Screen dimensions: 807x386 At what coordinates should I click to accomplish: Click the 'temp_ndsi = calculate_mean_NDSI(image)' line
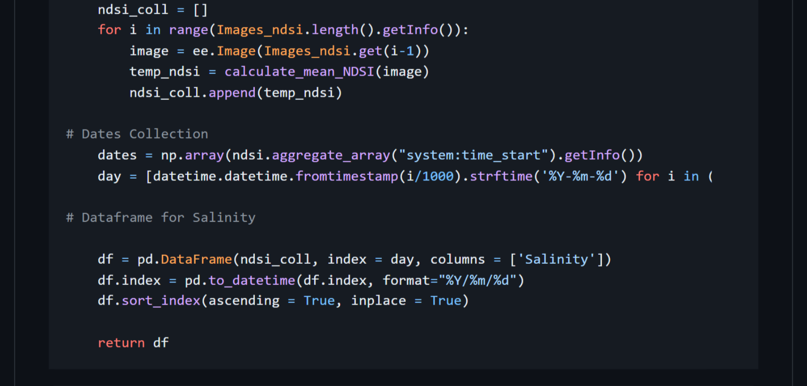pyautogui.click(x=279, y=71)
